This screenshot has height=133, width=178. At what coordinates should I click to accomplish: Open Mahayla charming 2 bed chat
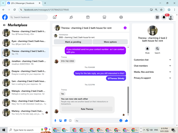(25, 93)
